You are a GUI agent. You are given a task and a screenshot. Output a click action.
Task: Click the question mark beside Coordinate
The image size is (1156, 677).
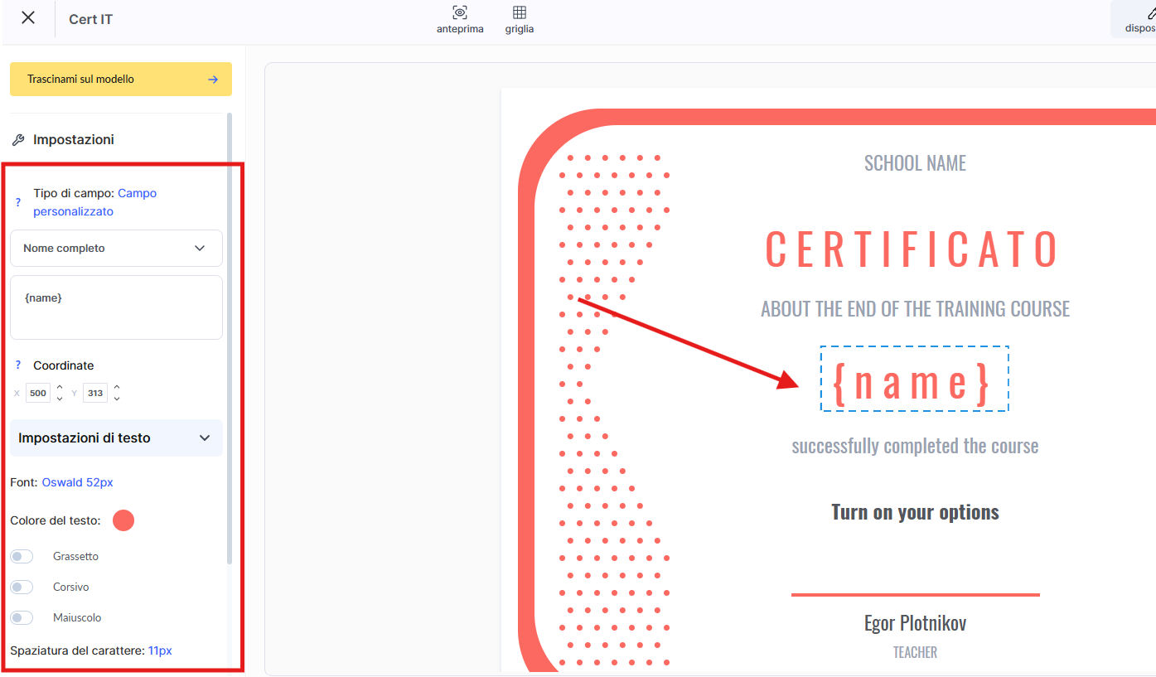[x=18, y=365]
